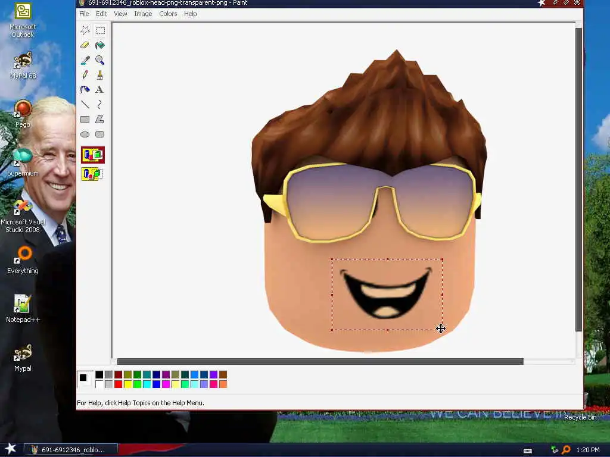
Task: Select the lime green swatch
Action: point(138,384)
